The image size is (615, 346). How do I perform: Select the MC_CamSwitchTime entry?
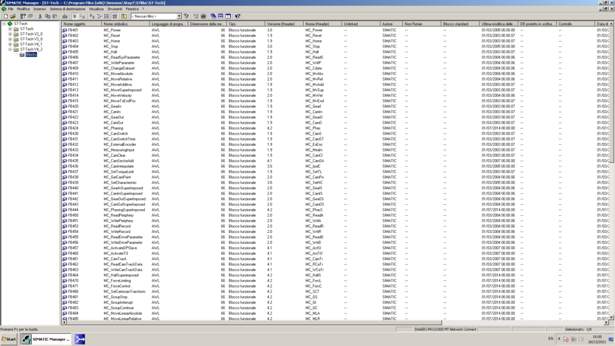[x=120, y=139]
